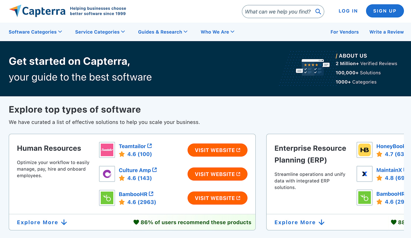Click external link icon next to Culture Amp
This screenshot has height=238, width=411.
click(155, 170)
